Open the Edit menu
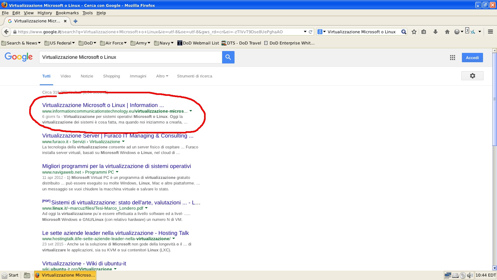Screen dimensions: 497x280 point(16,13)
